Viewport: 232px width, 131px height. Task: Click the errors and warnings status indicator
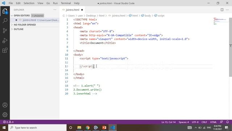pyautogui.click(x=8, y=122)
